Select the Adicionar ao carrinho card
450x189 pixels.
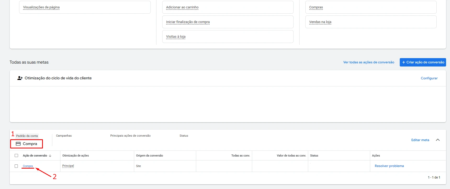[x=228, y=7]
